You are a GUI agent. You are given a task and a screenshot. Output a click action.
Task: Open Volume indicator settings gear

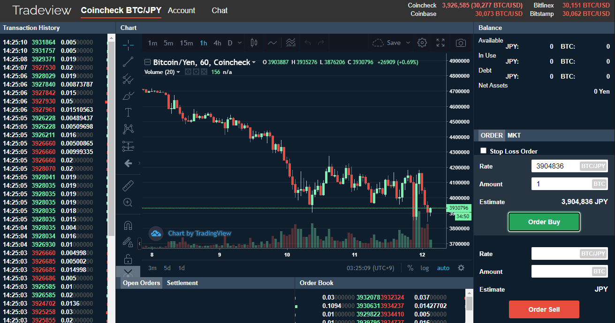coord(196,72)
